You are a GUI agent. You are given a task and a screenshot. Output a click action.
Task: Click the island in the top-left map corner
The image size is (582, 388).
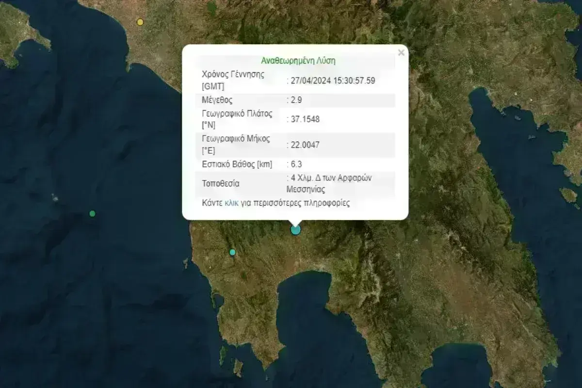(19, 34)
